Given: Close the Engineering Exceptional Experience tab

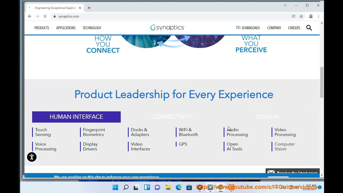Looking at the screenshot, I should (x=80, y=8).
